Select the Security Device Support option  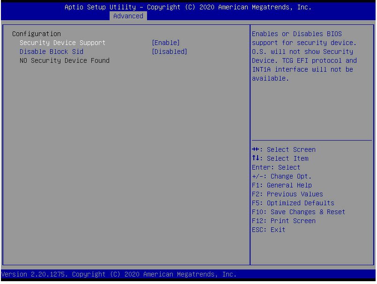tap(62, 43)
